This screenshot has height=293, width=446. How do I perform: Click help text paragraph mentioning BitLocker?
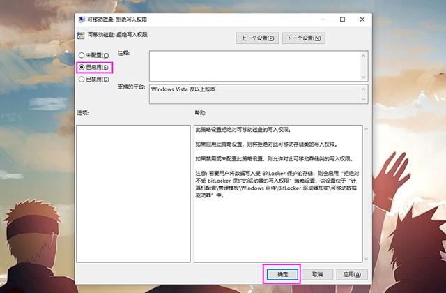pyautogui.click(x=277, y=184)
